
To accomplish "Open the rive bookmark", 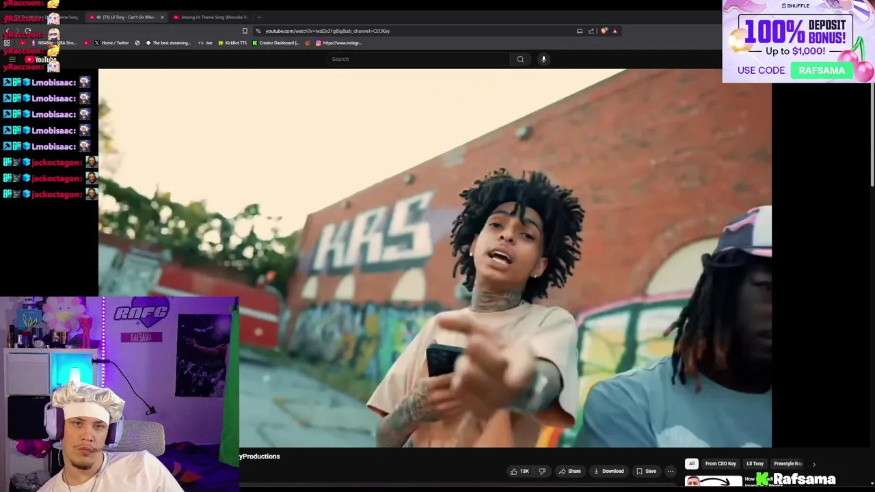I will point(206,43).
